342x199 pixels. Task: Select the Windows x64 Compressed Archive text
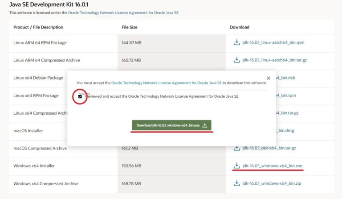pyautogui.click(x=46, y=183)
